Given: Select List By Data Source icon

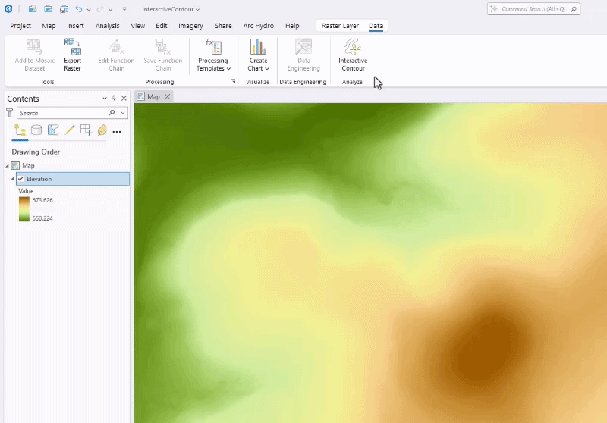Looking at the screenshot, I should 36,130.
